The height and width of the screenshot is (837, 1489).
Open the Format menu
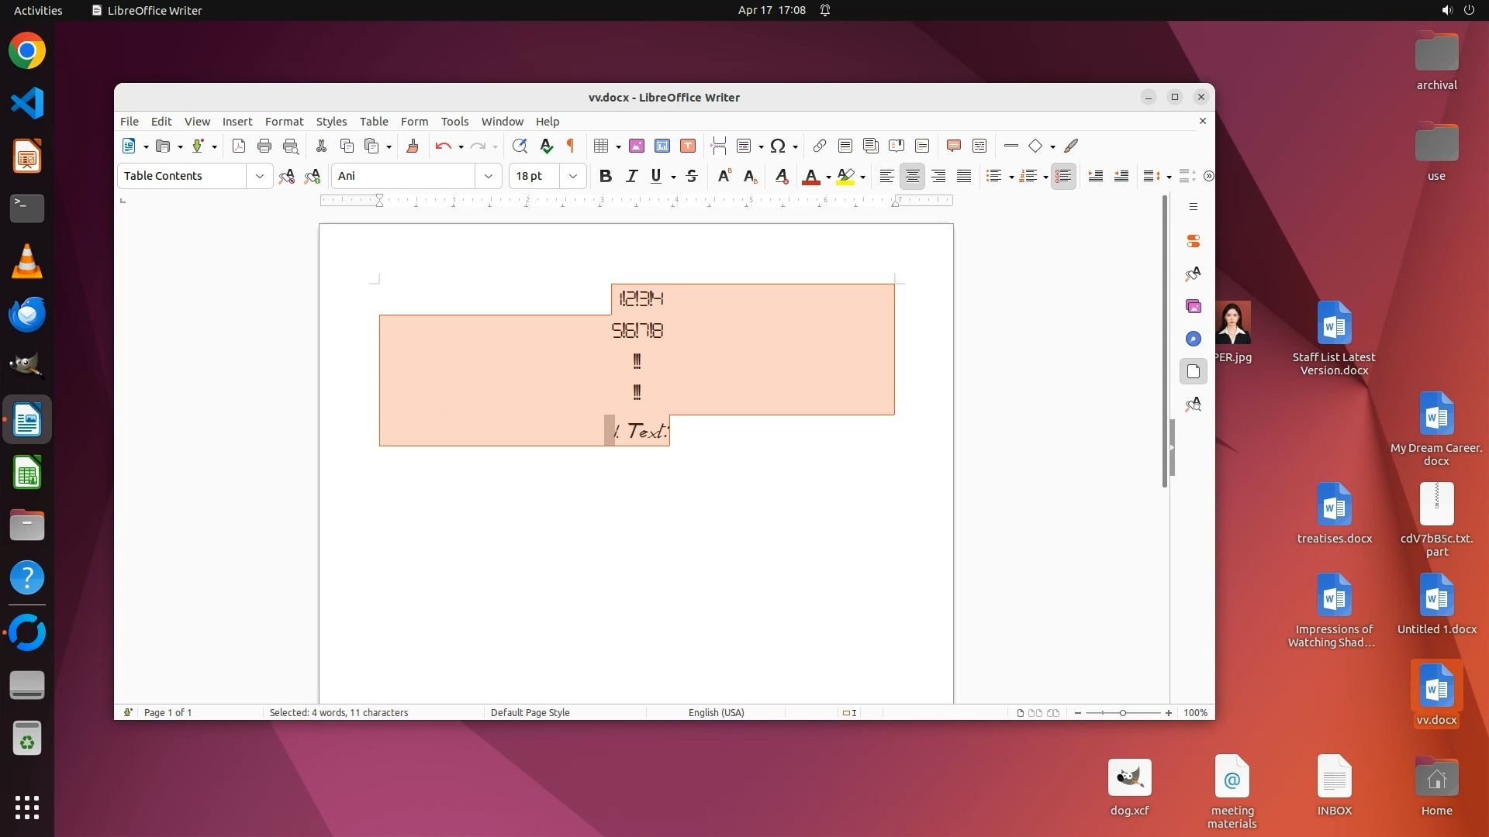(x=284, y=122)
